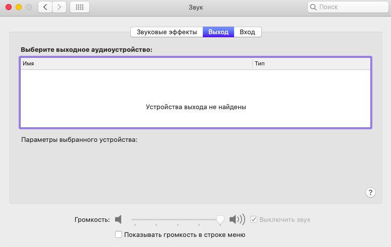Click the back navigation arrow
Viewport: 391px width, 247px height.
tap(45, 8)
